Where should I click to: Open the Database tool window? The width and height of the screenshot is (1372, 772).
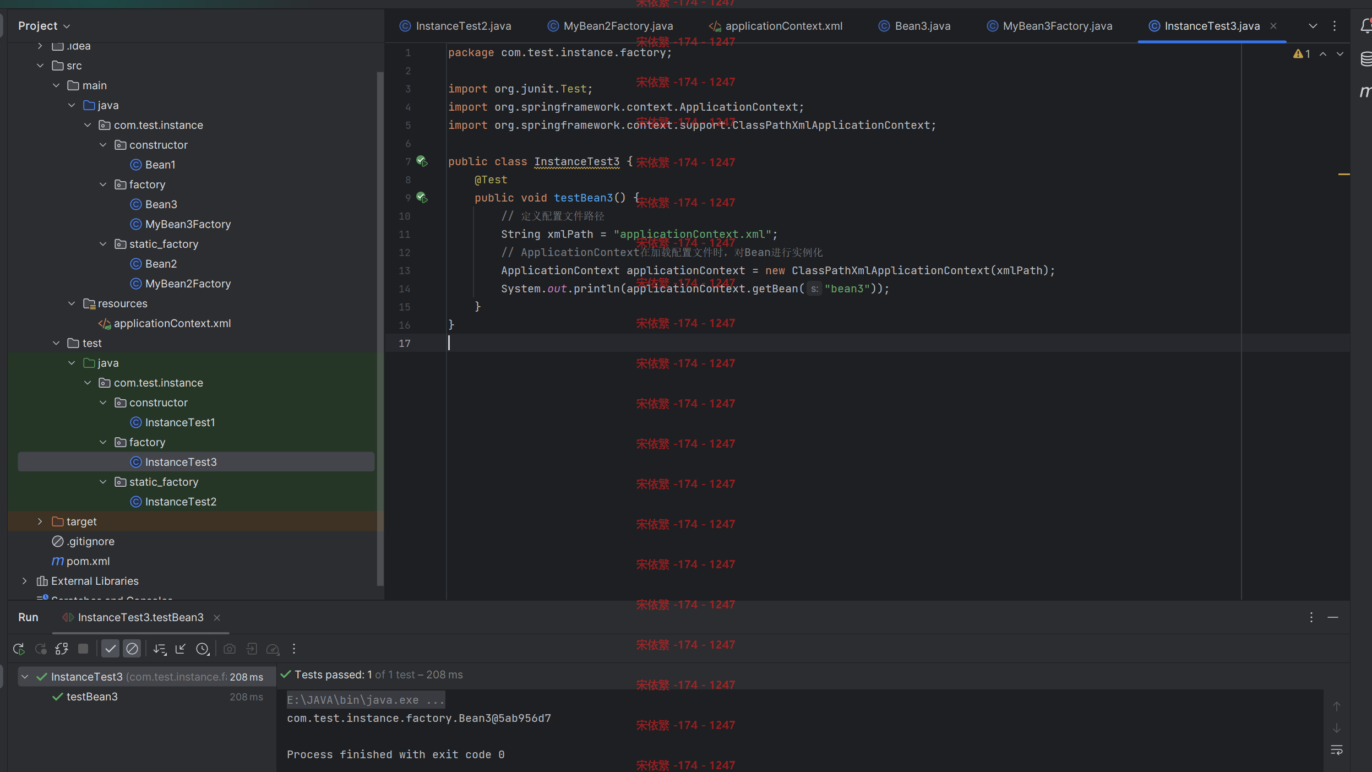(1366, 58)
